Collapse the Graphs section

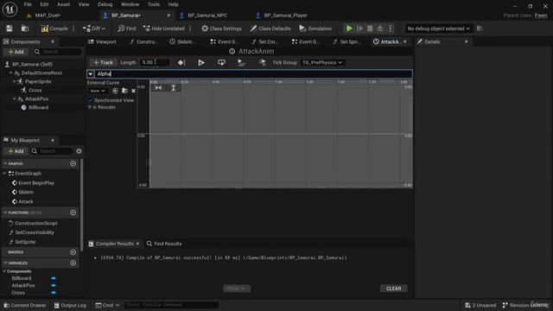[5, 163]
